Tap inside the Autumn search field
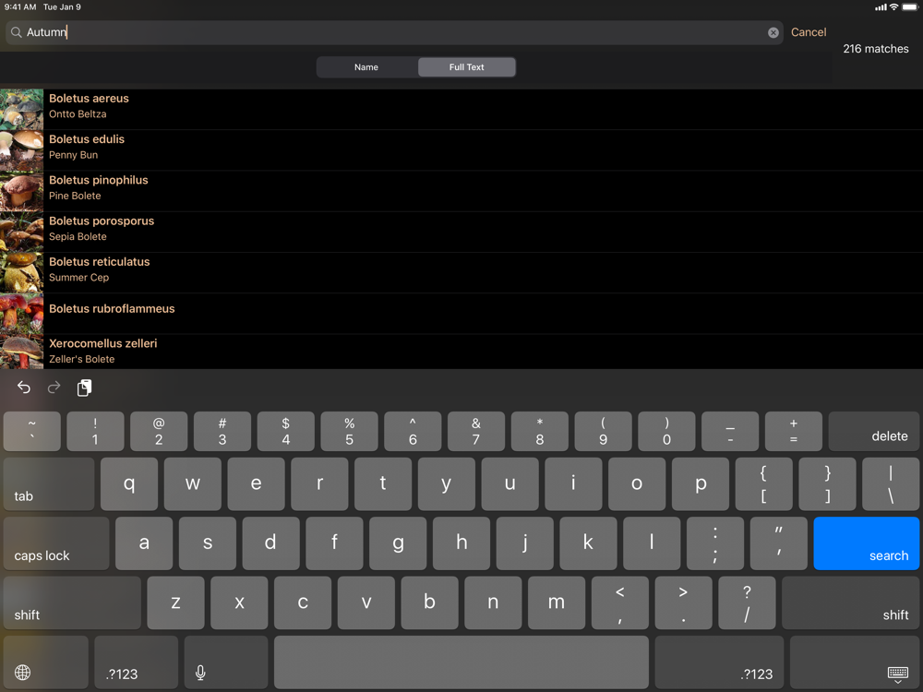This screenshot has width=923, height=692. click(x=394, y=32)
